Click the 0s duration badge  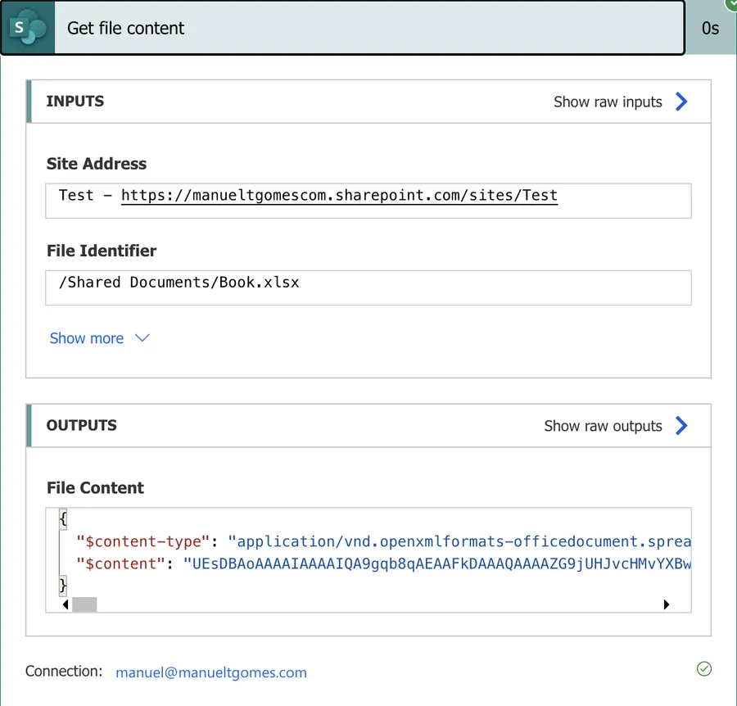click(710, 28)
